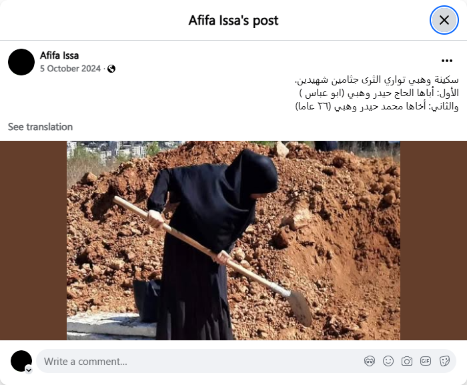This screenshot has width=467, height=385.
Task: Expand the commenter identity switcher arrow
Action: click(29, 370)
